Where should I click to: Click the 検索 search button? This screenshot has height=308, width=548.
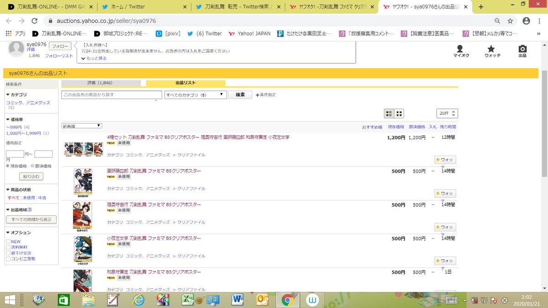pyautogui.click(x=240, y=94)
